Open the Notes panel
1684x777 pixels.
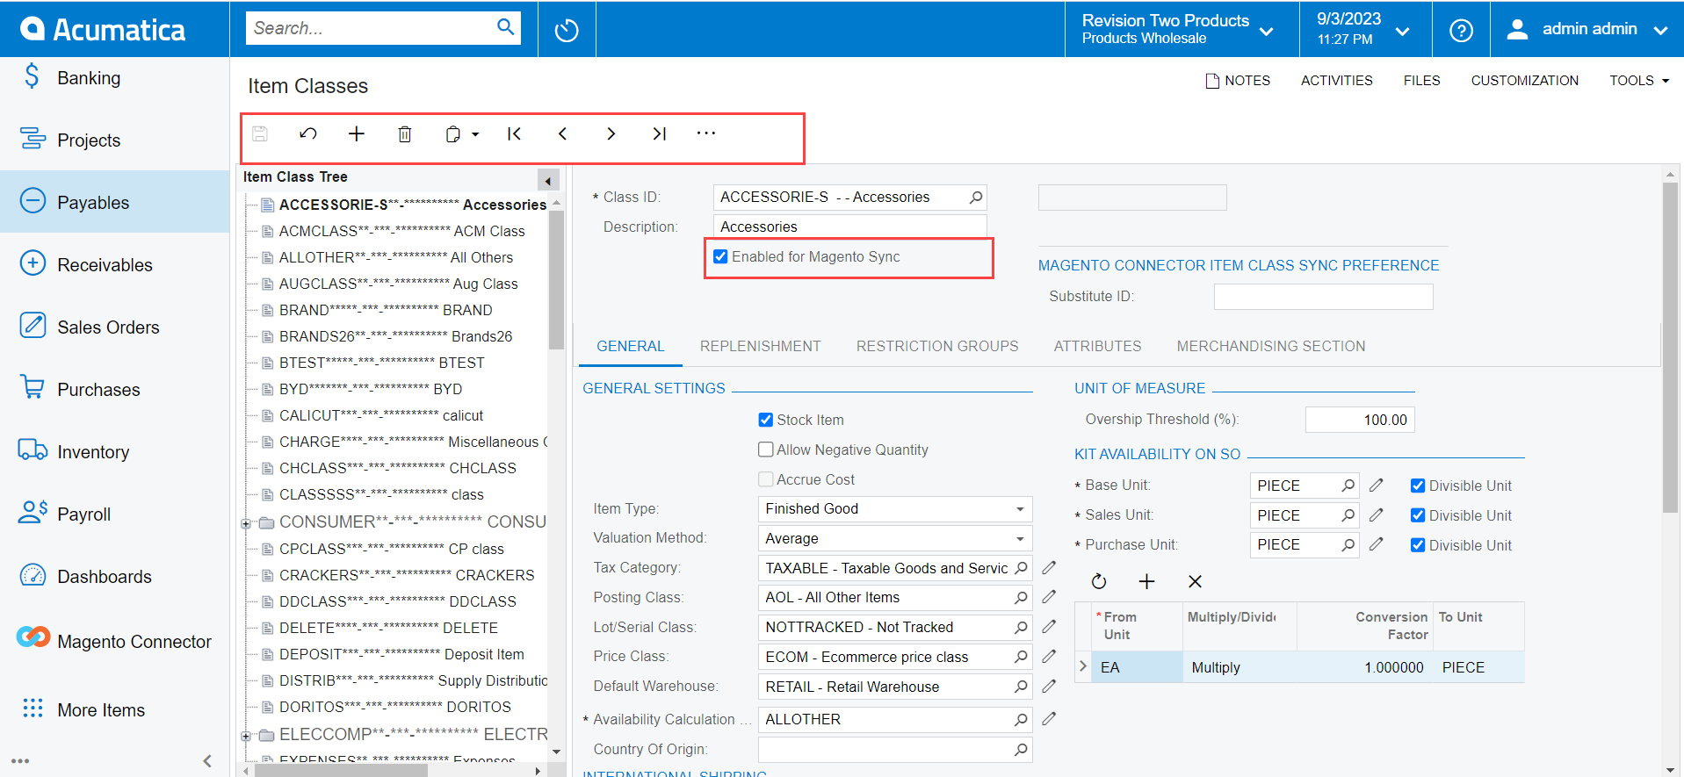click(1238, 80)
